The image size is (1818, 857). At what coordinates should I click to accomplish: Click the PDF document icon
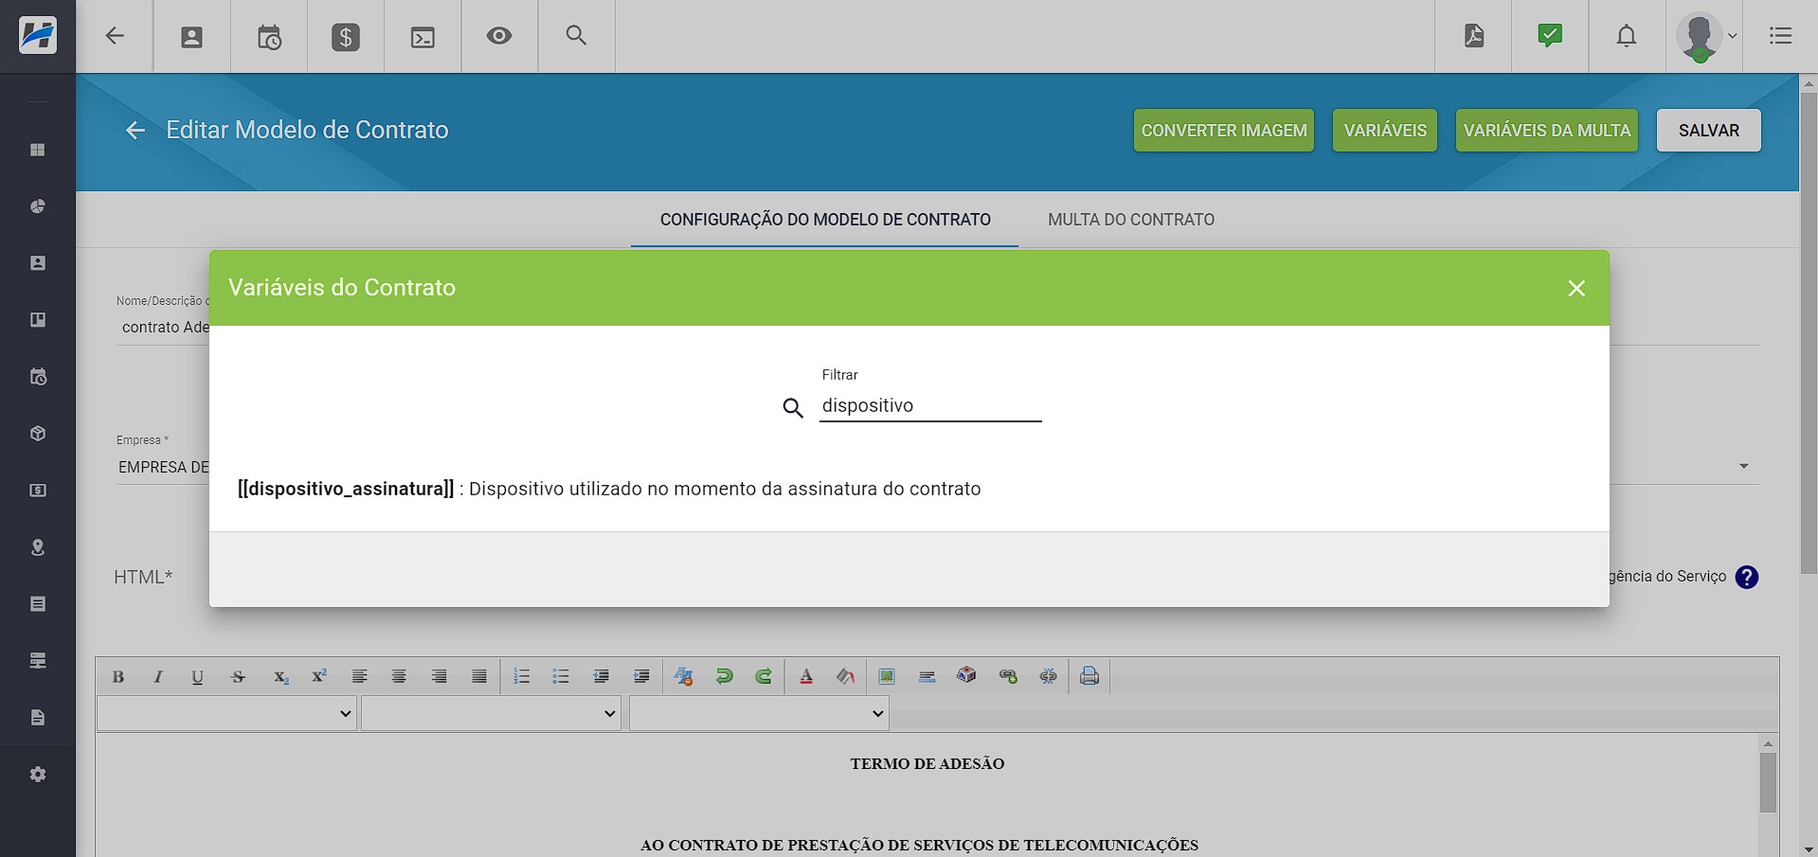click(x=1474, y=36)
